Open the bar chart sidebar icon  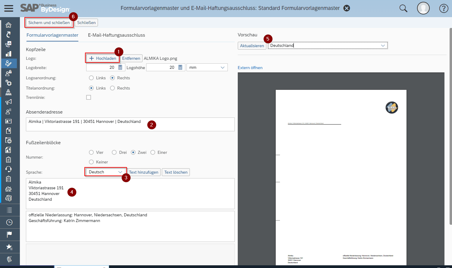coord(9,54)
